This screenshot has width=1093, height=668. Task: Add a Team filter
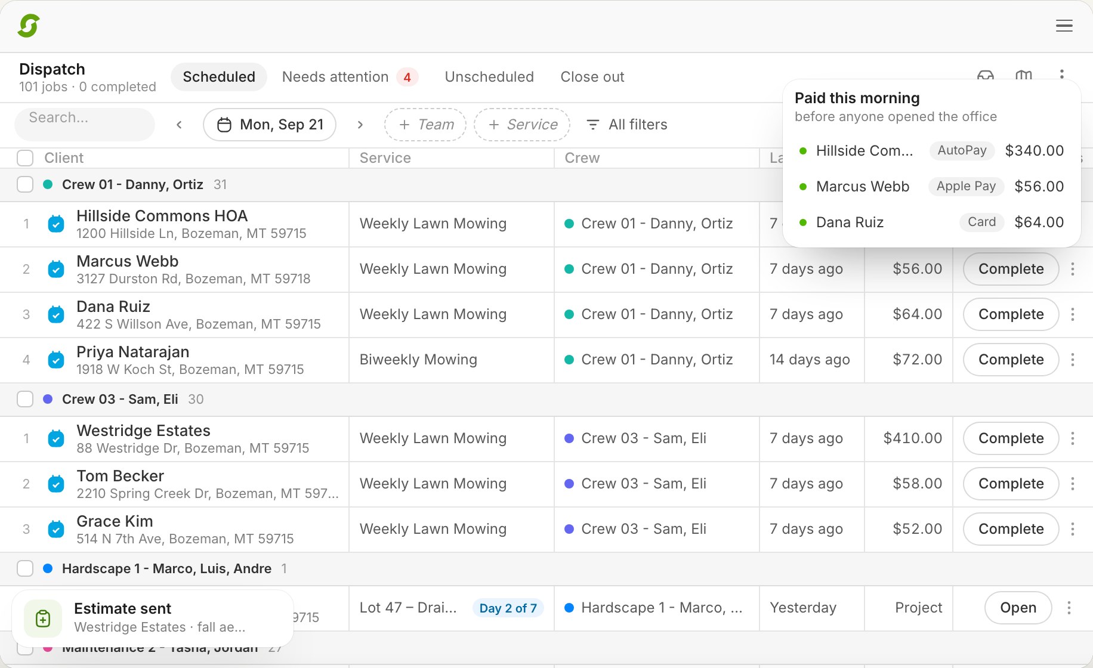[x=425, y=125]
